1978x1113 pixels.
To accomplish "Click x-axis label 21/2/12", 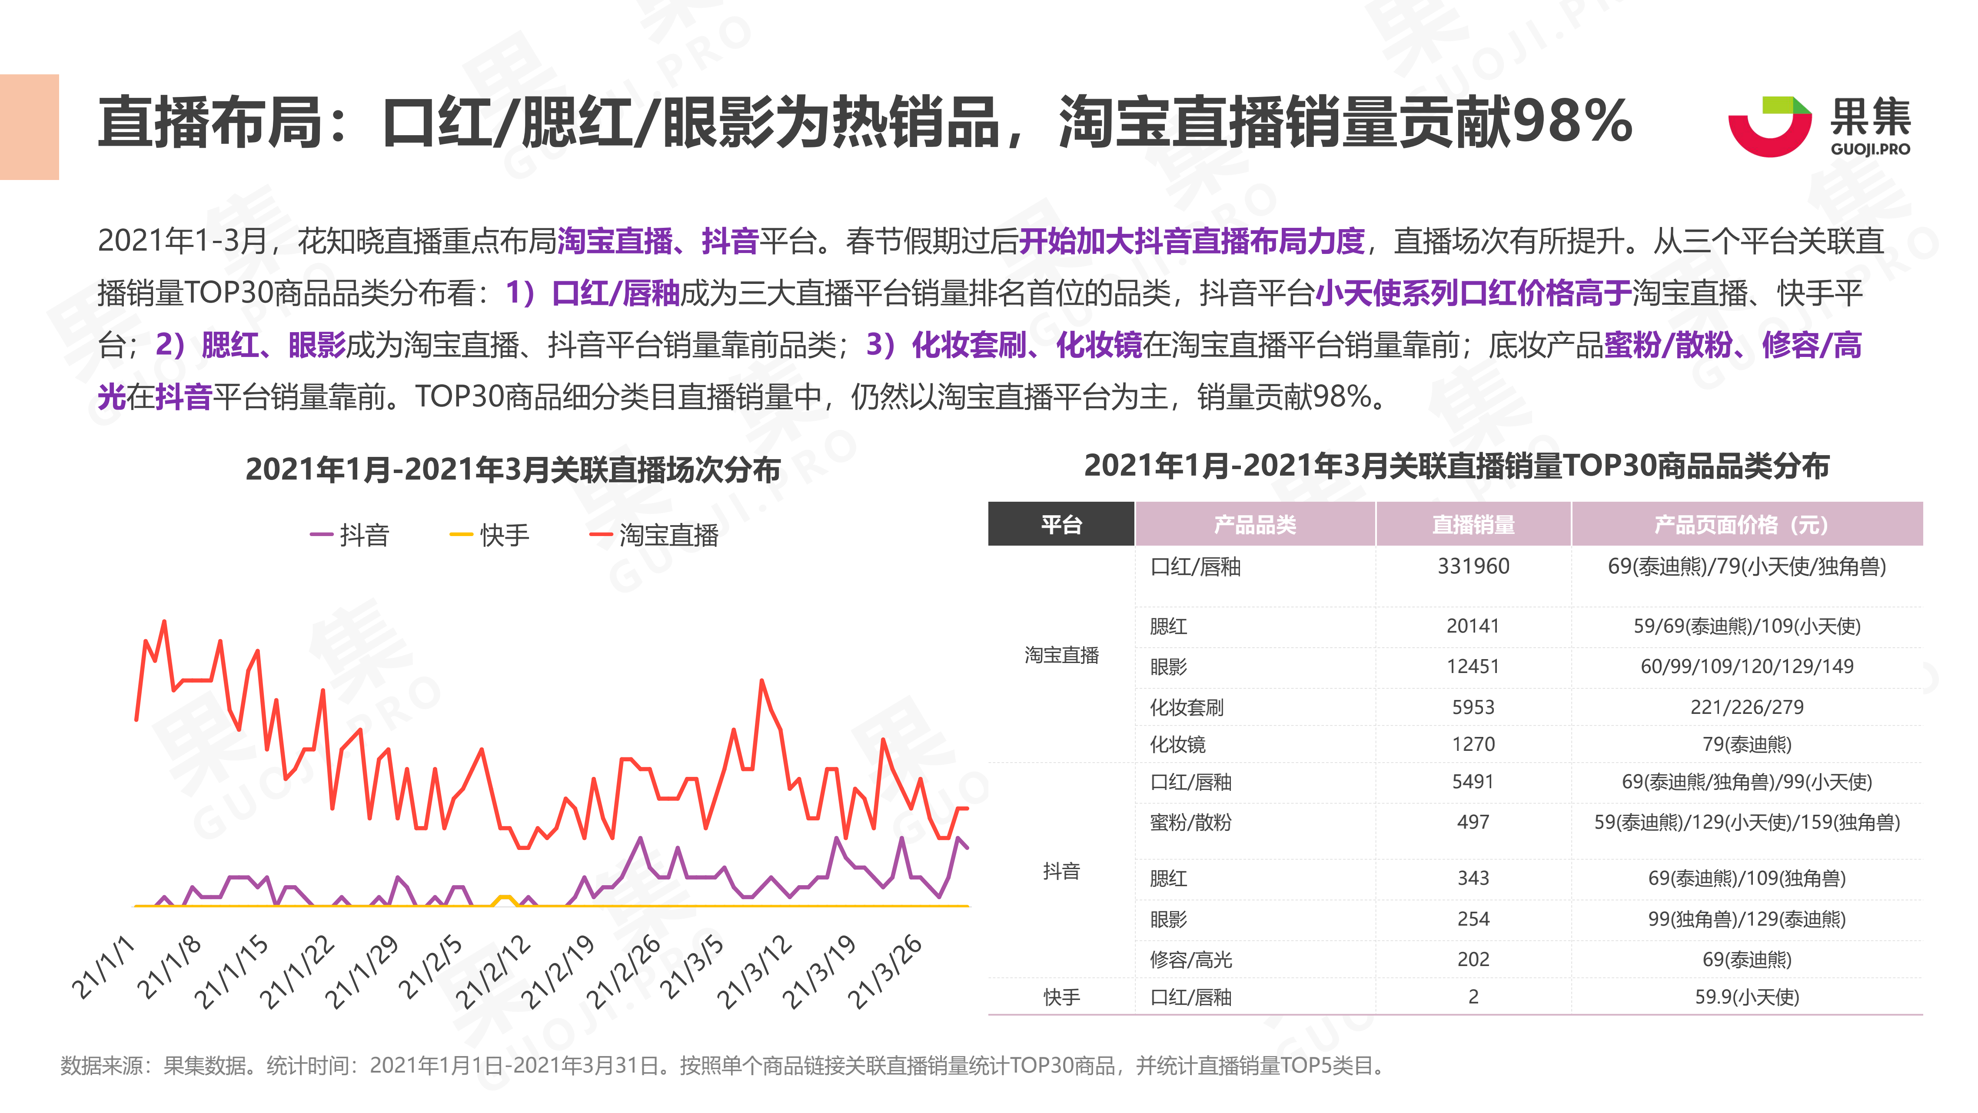I will pos(493,972).
